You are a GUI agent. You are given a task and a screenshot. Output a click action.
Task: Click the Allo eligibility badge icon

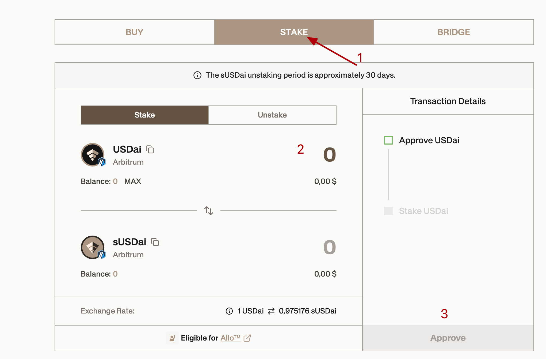click(x=172, y=338)
